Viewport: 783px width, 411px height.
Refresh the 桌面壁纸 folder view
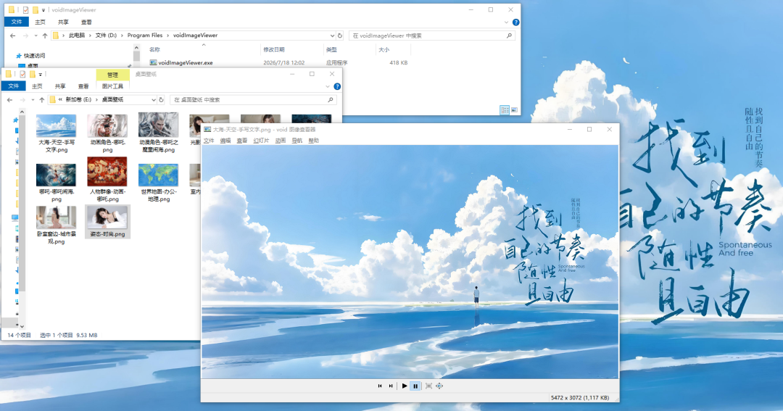point(161,100)
